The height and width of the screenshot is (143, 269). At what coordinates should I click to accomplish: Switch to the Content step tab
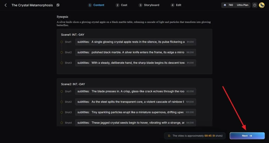pos(96,5)
